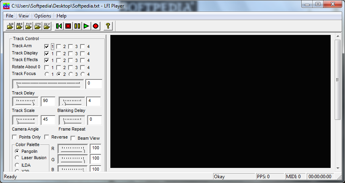
Task: Click the Frame Repeat value field
Action: pyautogui.click(x=95, y=120)
